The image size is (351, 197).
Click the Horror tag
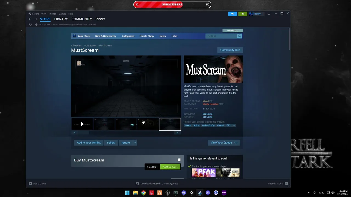(188, 125)
